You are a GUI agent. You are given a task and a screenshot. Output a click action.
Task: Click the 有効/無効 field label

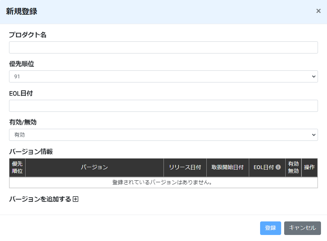point(23,122)
